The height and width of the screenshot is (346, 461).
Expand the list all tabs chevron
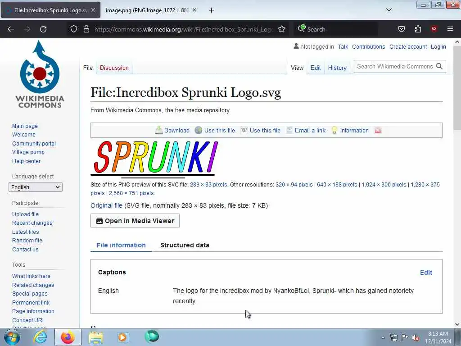pyautogui.click(x=389, y=10)
